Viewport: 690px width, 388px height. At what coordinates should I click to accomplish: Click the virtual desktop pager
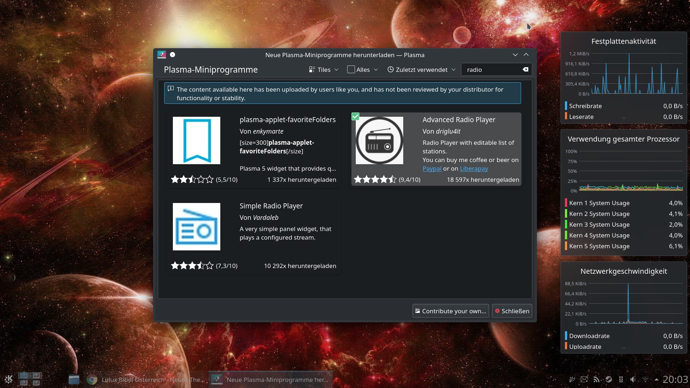click(30, 379)
